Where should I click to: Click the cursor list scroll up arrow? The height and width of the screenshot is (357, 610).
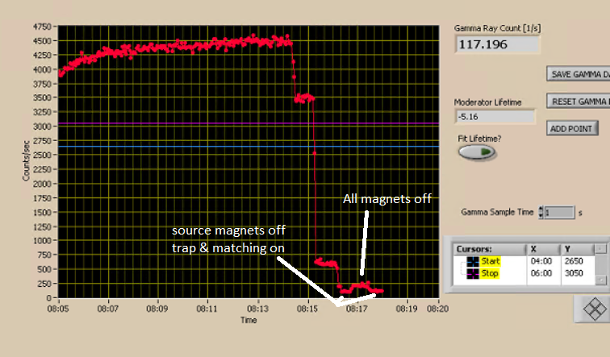point(601,249)
